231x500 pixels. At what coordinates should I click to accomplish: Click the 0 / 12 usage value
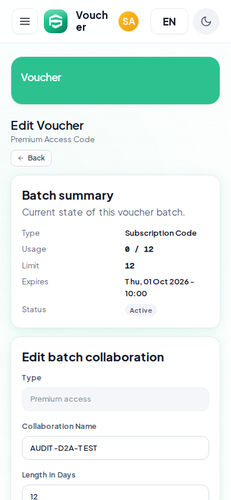139,249
